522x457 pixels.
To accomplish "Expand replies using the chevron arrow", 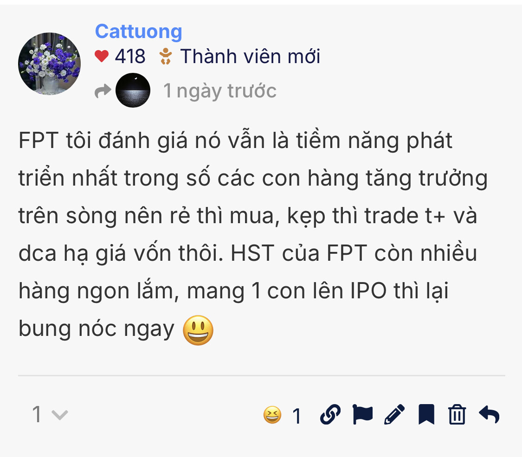I will (x=60, y=415).
